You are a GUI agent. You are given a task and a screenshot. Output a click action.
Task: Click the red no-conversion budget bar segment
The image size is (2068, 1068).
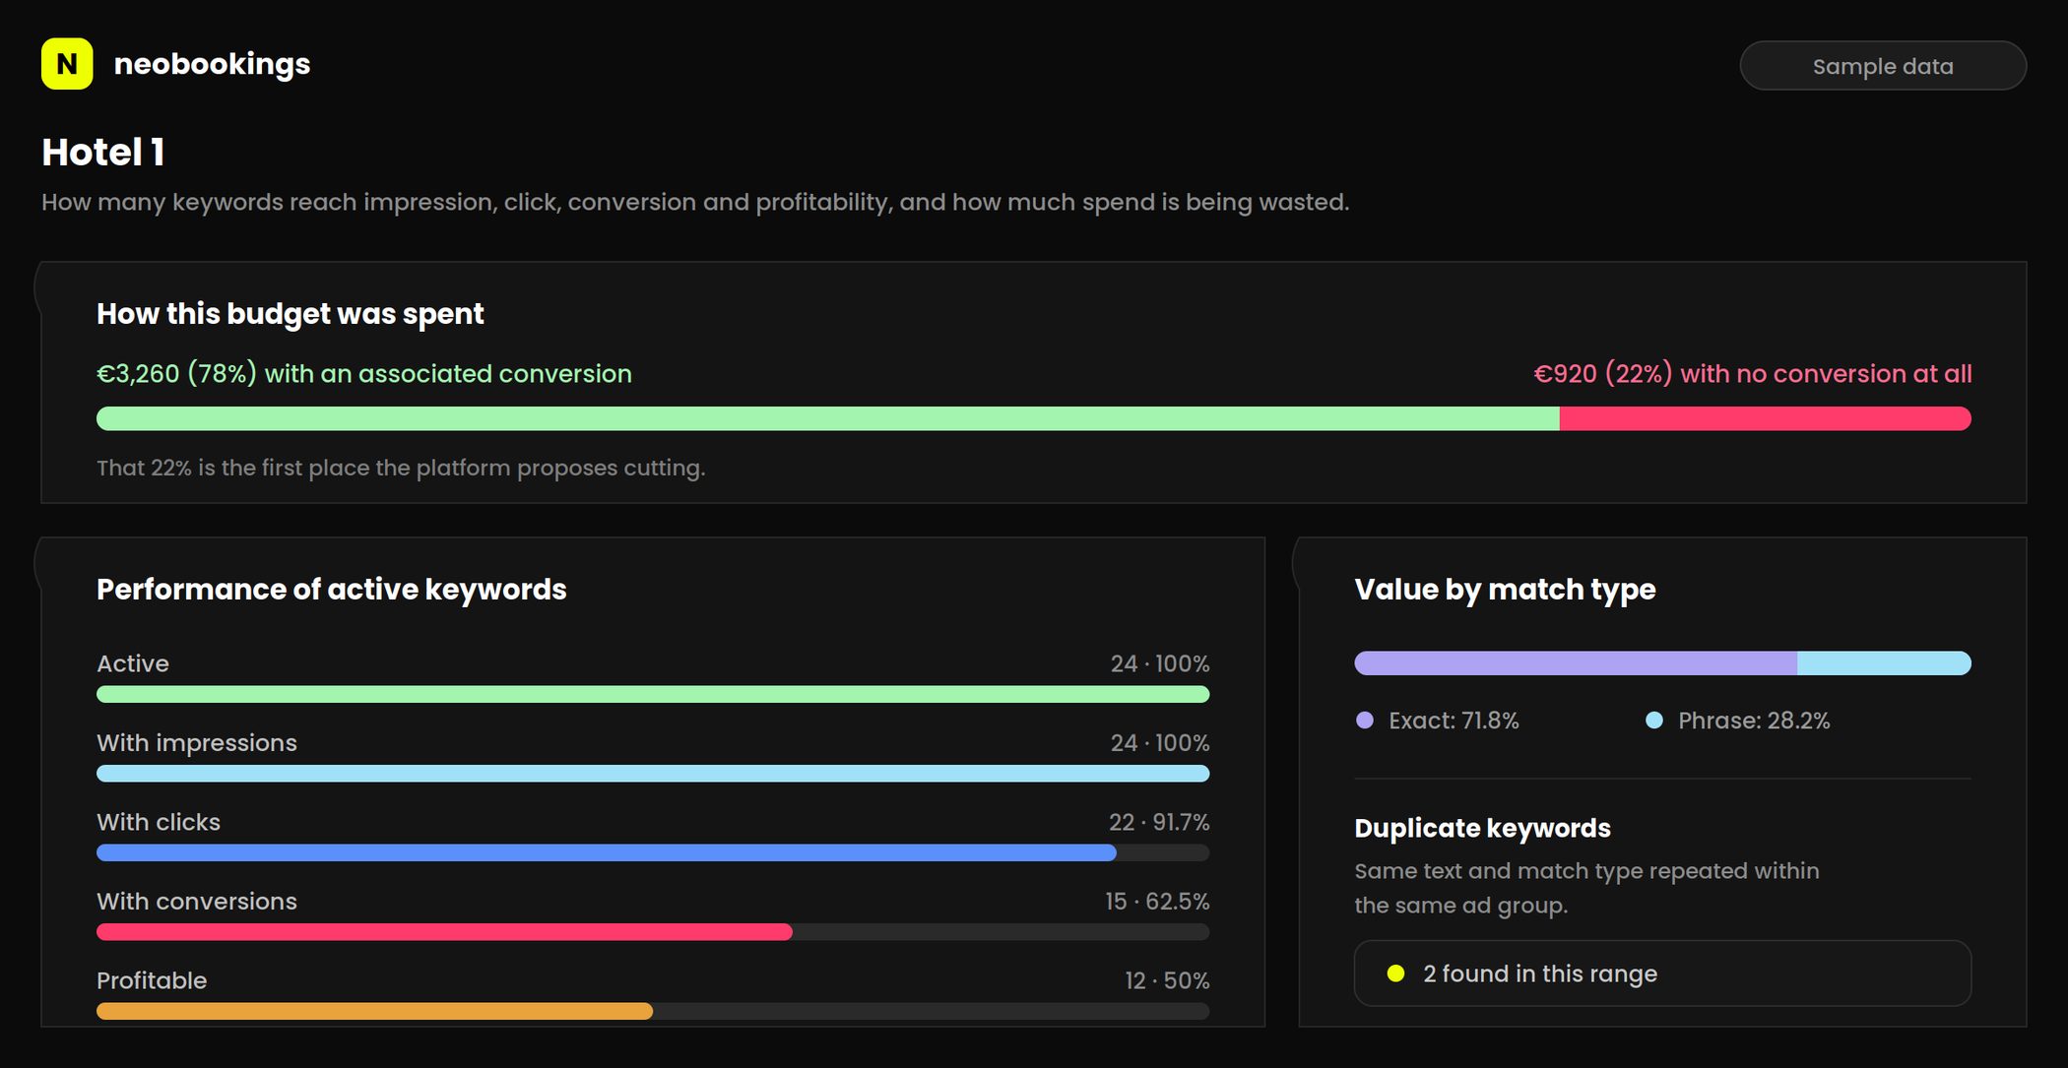point(1766,418)
